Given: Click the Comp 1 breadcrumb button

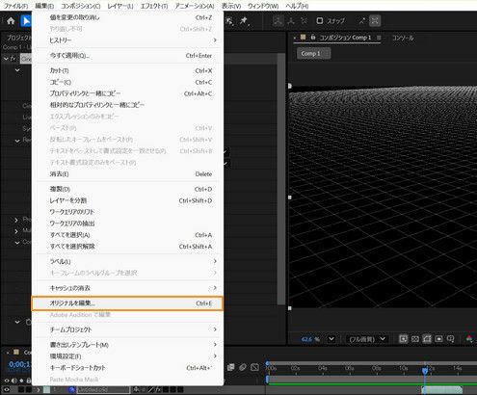Looking at the screenshot, I should coord(313,54).
